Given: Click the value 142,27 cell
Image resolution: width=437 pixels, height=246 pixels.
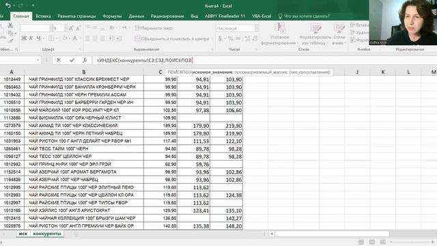Looking at the screenshot, I should 226,218.
